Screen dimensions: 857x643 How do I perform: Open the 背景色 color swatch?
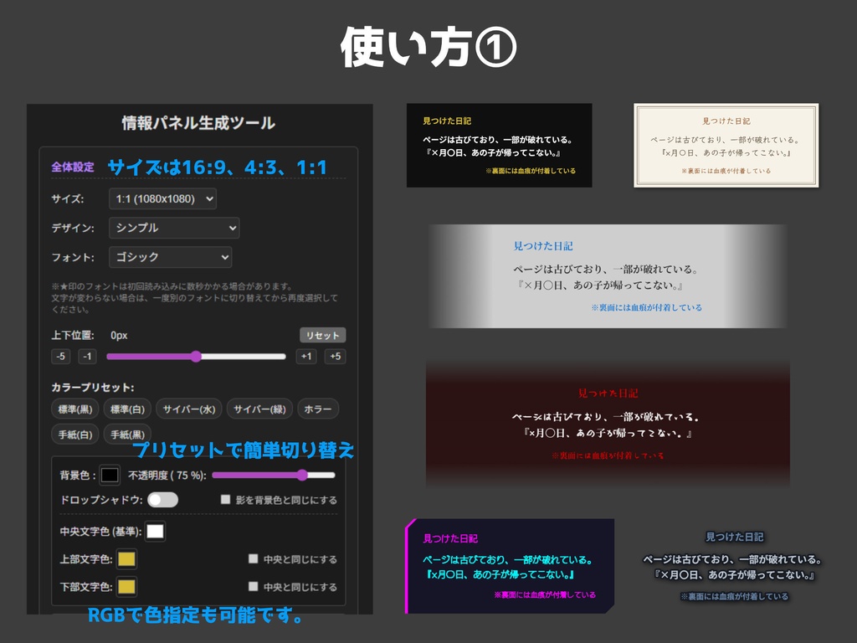[108, 473]
